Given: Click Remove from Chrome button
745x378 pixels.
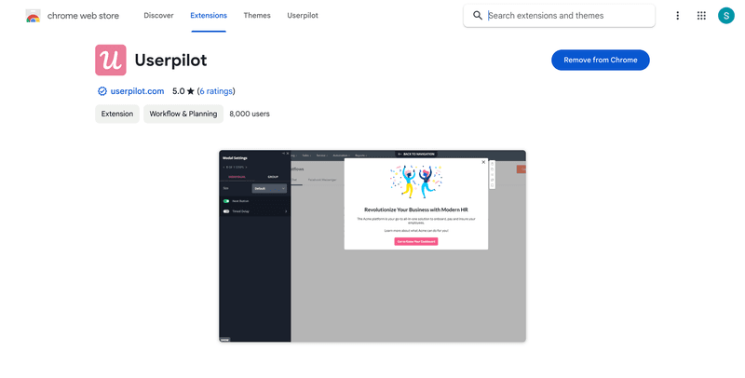Looking at the screenshot, I should pos(600,60).
